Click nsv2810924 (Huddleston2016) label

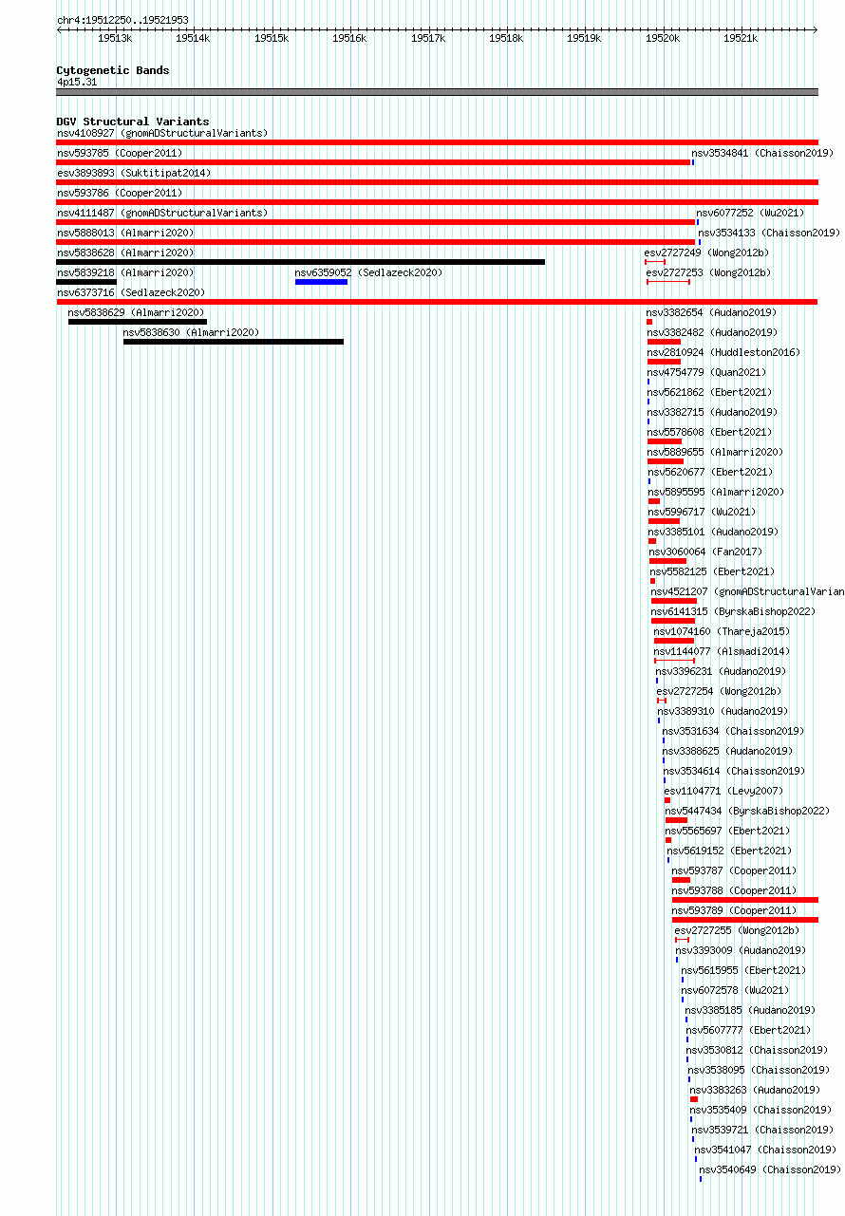(x=724, y=352)
